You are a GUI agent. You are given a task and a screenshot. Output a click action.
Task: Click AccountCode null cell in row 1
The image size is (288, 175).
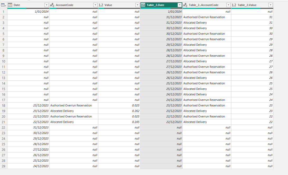click(74, 12)
